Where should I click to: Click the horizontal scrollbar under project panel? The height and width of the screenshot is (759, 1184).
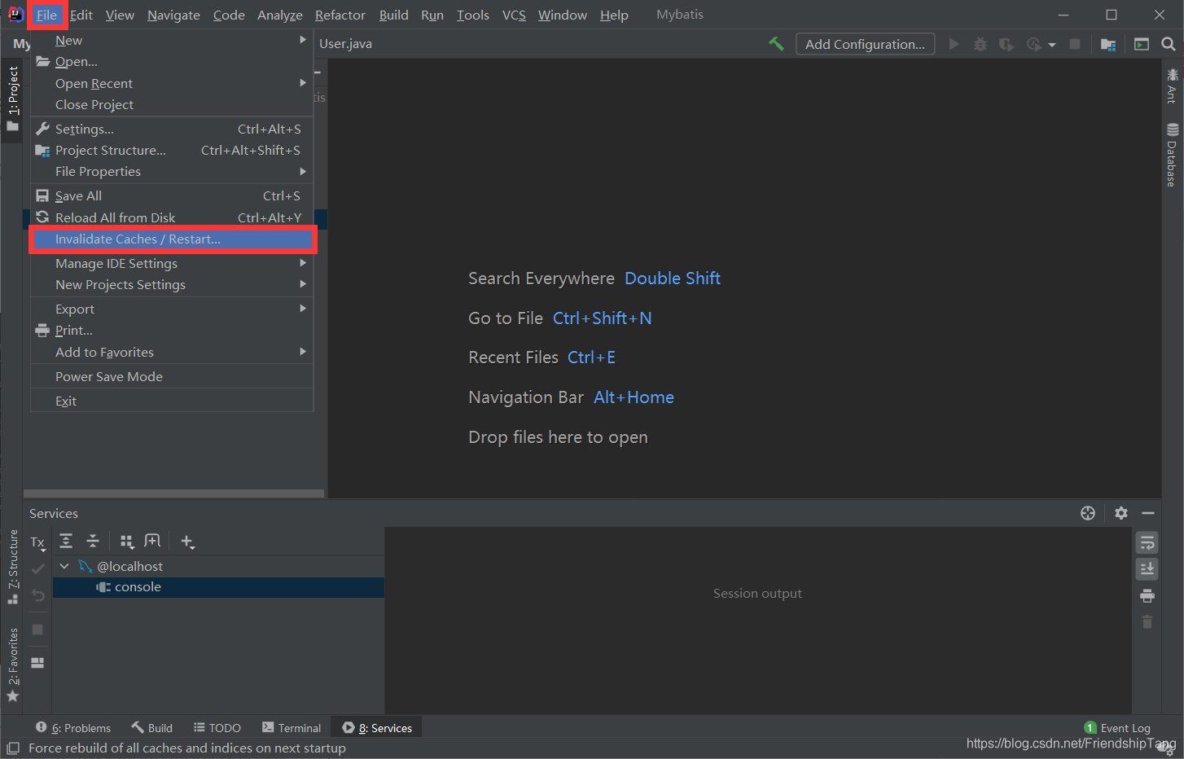click(x=173, y=494)
